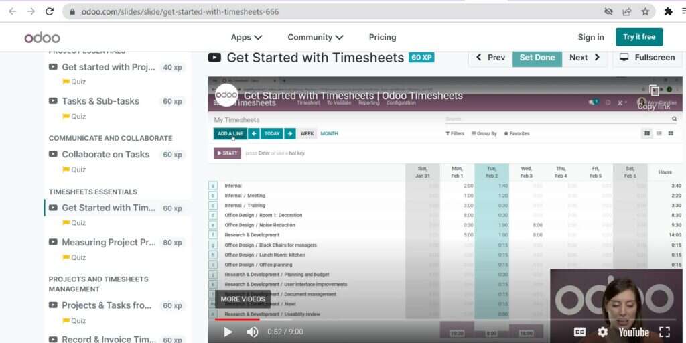Switch to the kanban view icon
Image resolution: width=686 pixels, height=343 pixels.
click(671, 133)
